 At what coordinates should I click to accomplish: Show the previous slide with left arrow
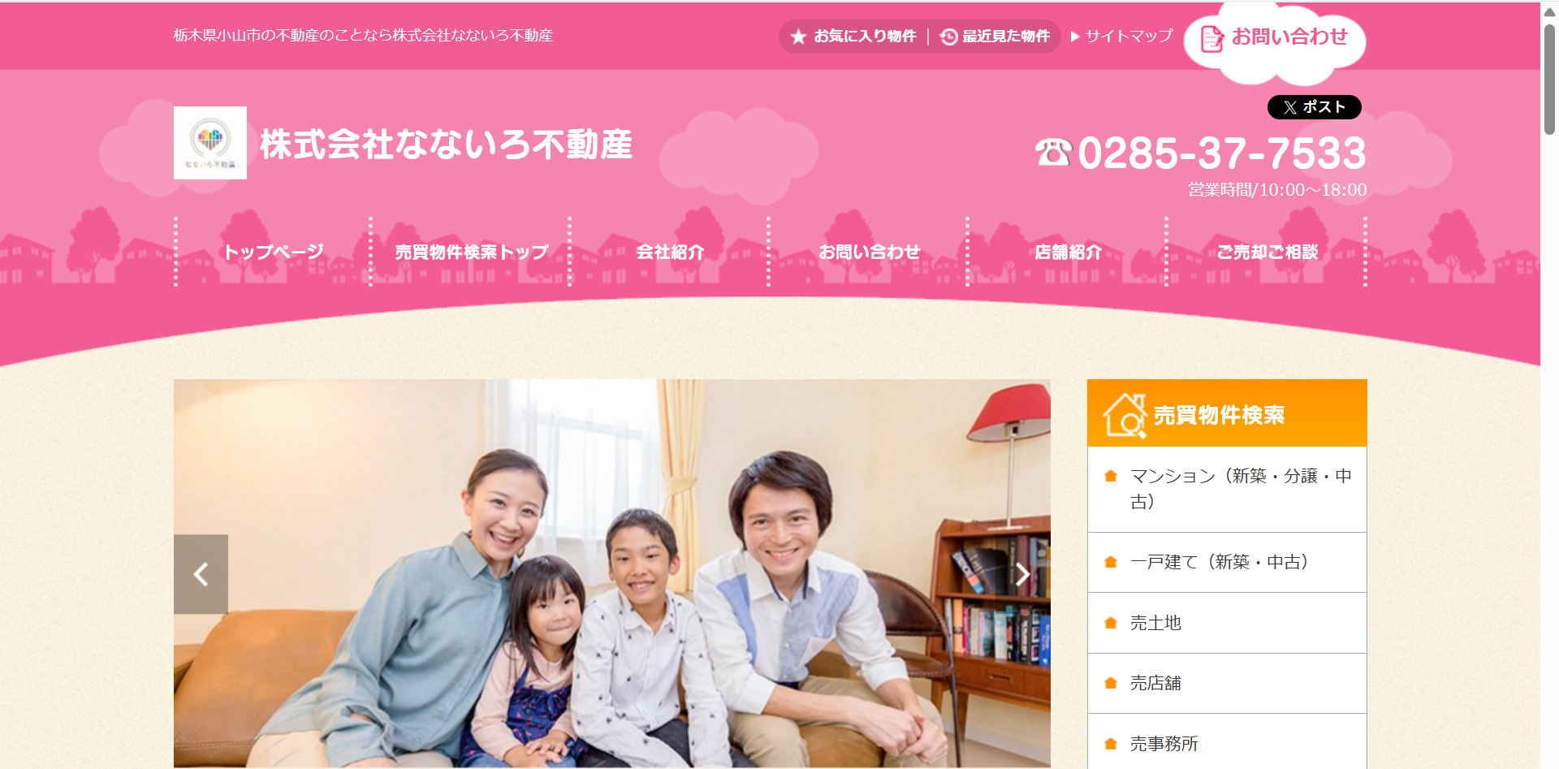click(x=201, y=574)
